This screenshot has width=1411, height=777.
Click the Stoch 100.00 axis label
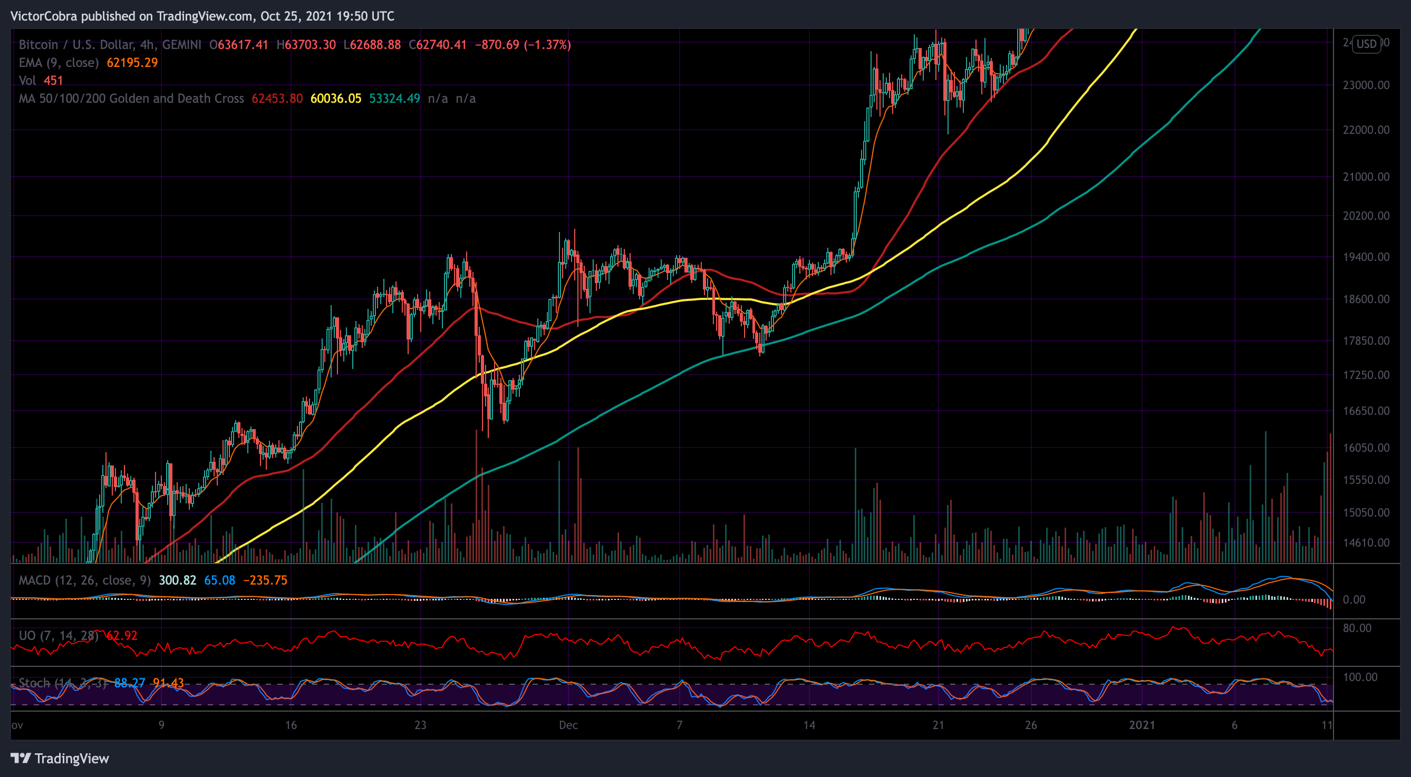click(x=1360, y=677)
